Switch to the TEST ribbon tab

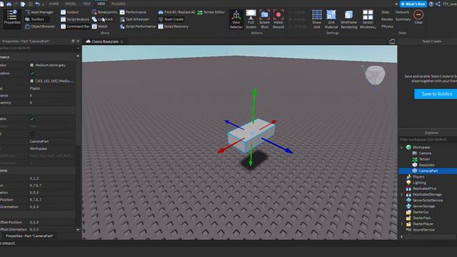87,4
